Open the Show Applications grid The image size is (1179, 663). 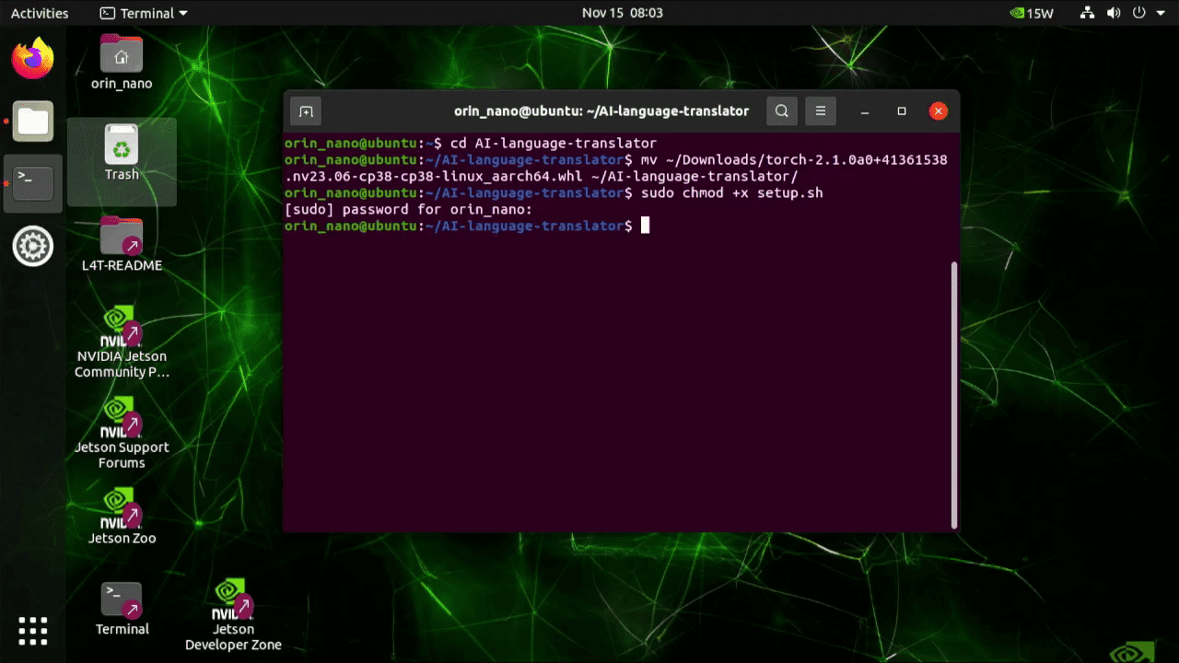point(32,631)
